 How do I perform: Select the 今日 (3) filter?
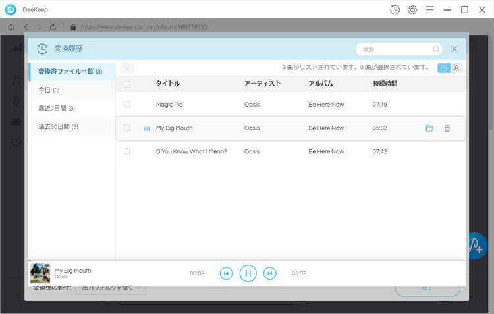[72, 90]
